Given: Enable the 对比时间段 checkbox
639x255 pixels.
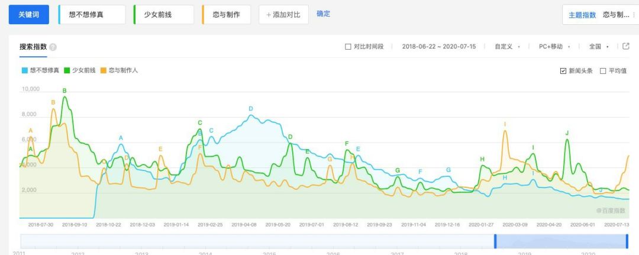Looking at the screenshot, I should coord(348,47).
